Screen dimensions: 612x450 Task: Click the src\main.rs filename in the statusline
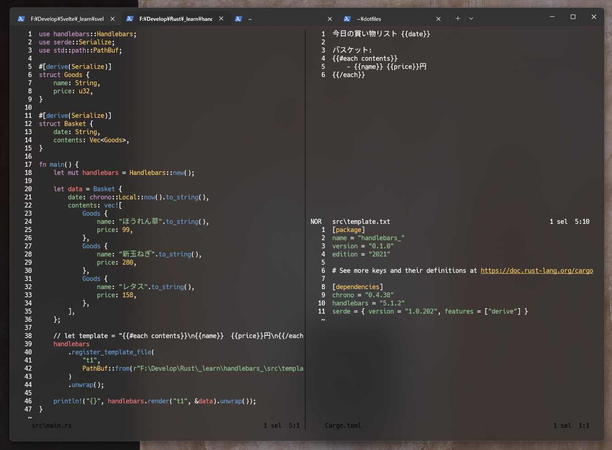(51, 426)
